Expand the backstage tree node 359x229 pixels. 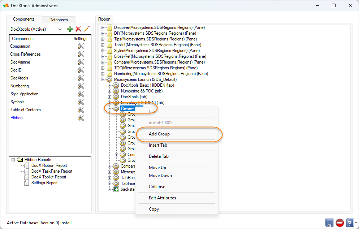click(x=110, y=189)
